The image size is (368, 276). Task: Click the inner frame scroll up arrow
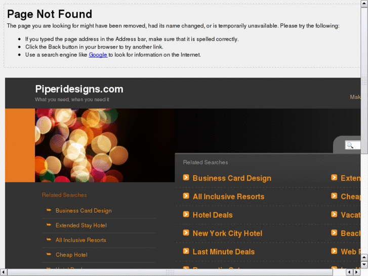pos(364,257)
